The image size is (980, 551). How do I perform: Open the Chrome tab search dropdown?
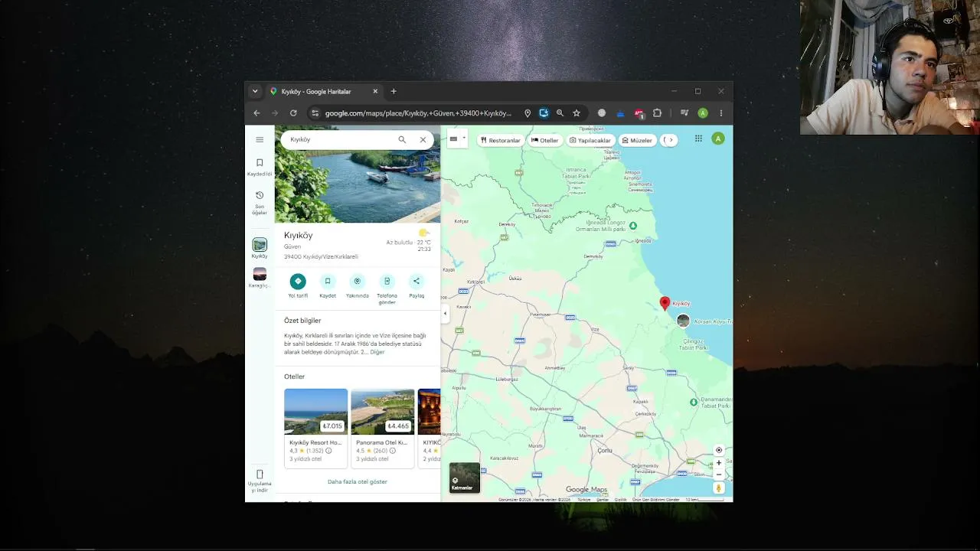point(255,91)
